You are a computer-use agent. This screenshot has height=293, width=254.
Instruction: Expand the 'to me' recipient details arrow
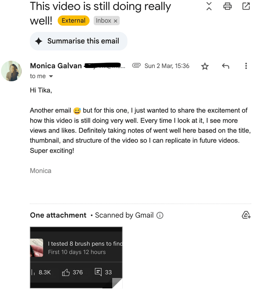click(x=51, y=76)
